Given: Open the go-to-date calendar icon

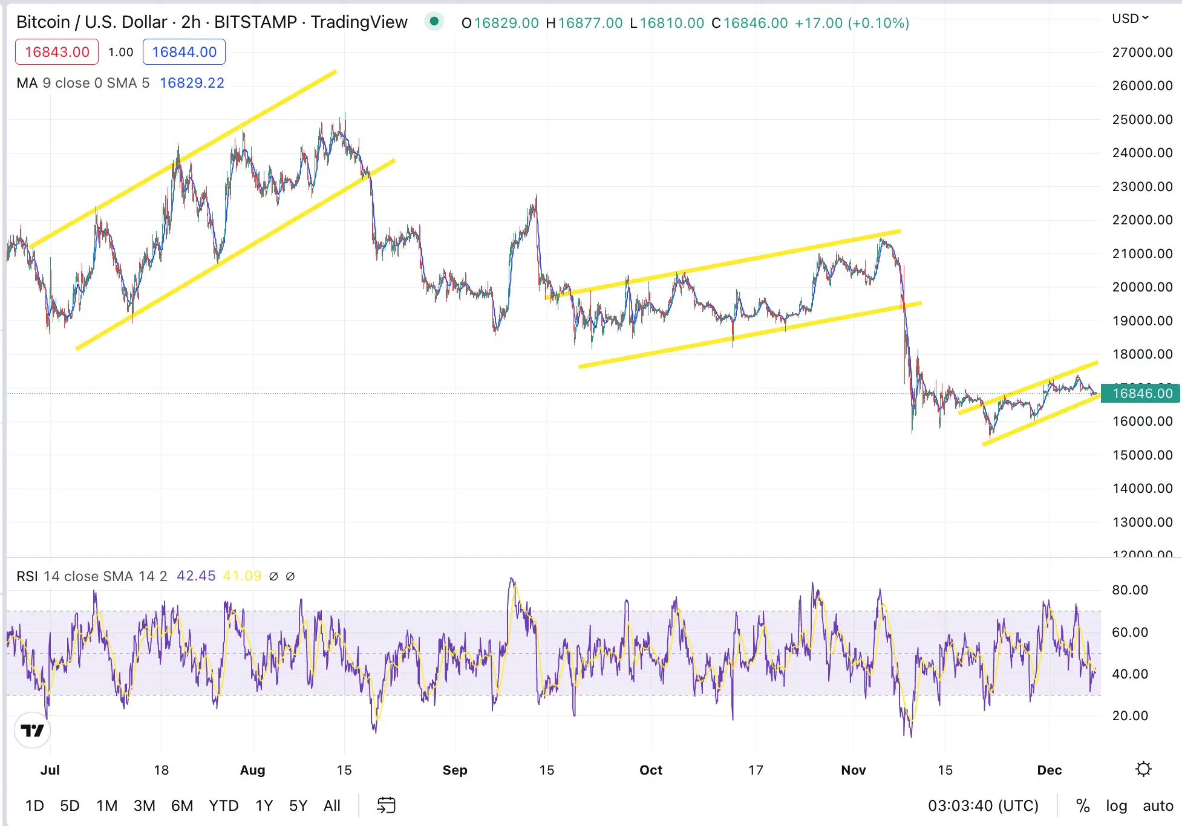Looking at the screenshot, I should pos(386,805).
